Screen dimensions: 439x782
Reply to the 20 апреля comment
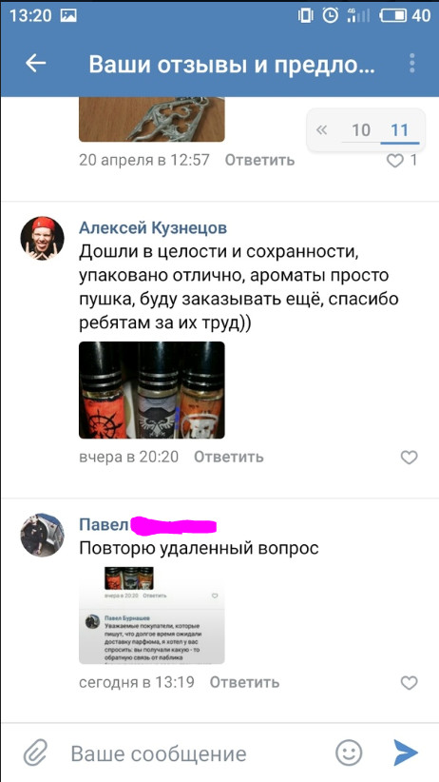pos(259,160)
